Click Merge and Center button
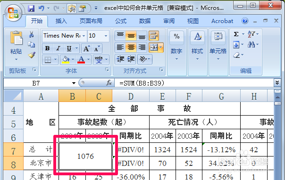The height and width of the screenshot is (180, 285). coord(153,47)
